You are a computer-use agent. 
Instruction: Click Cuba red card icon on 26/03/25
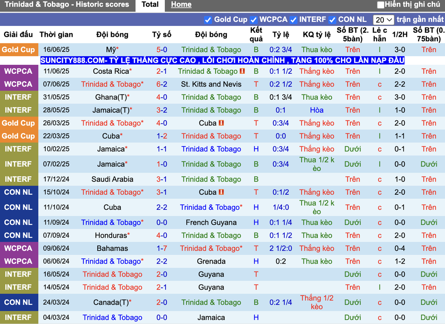pos(221,123)
